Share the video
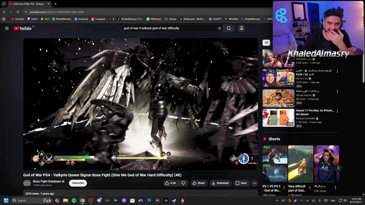 coord(198,183)
